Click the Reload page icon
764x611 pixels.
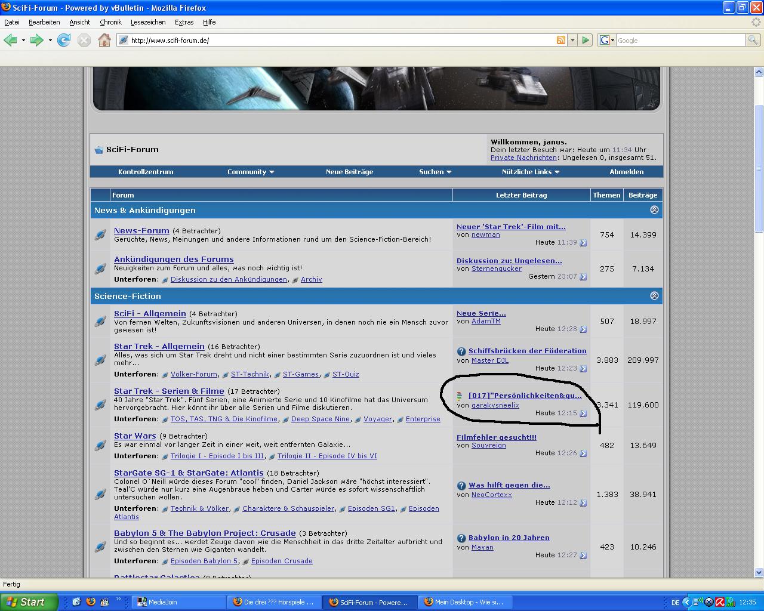pyautogui.click(x=64, y=40)
